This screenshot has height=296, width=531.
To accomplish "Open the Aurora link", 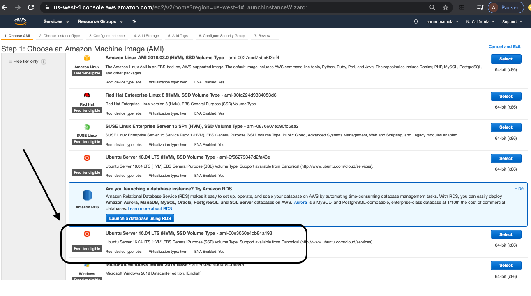I will click(x=300, y=203).
